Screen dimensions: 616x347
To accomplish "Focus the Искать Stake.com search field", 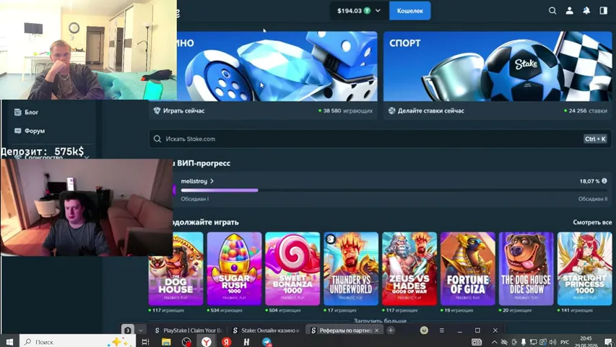I will pyautogui.click(x=380, y=139).
